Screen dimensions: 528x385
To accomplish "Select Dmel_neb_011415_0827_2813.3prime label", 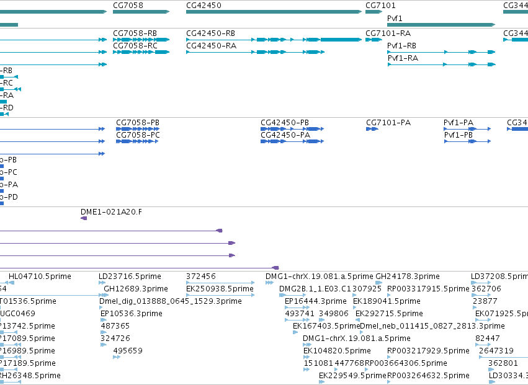I will coord(432,326).
